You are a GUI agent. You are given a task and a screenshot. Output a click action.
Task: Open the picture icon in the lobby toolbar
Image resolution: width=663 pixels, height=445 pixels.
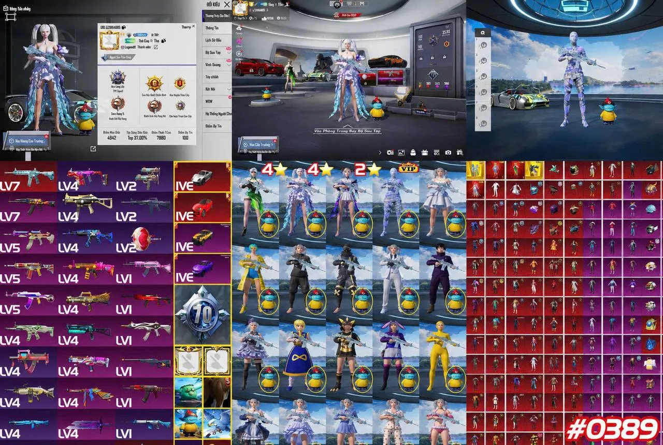tap(401, 153)
